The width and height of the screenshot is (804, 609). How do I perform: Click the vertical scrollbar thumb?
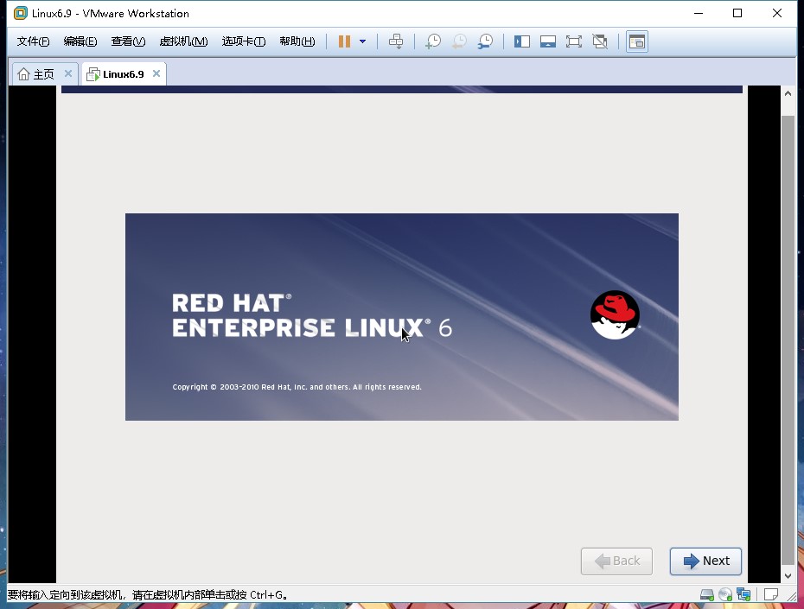click(788, 339)
